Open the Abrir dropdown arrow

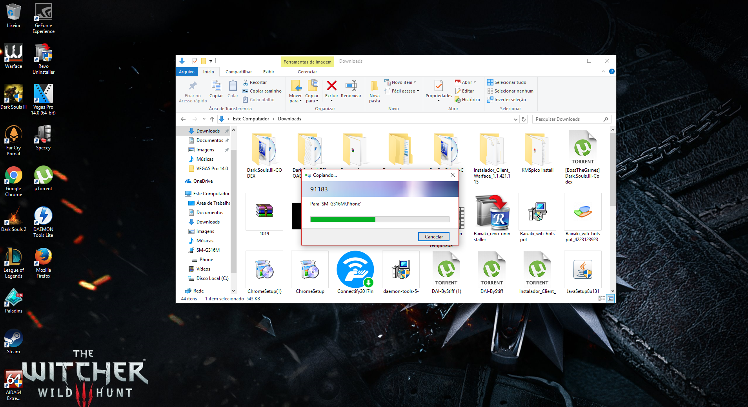[475, 82]
